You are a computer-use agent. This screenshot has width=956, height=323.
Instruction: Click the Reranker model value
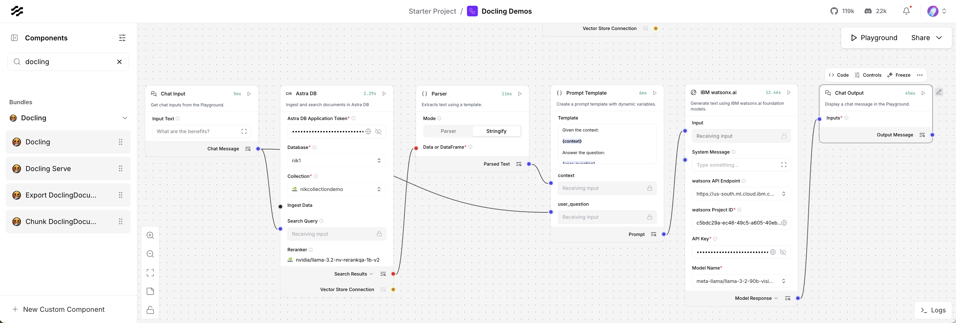click(337, 260)
